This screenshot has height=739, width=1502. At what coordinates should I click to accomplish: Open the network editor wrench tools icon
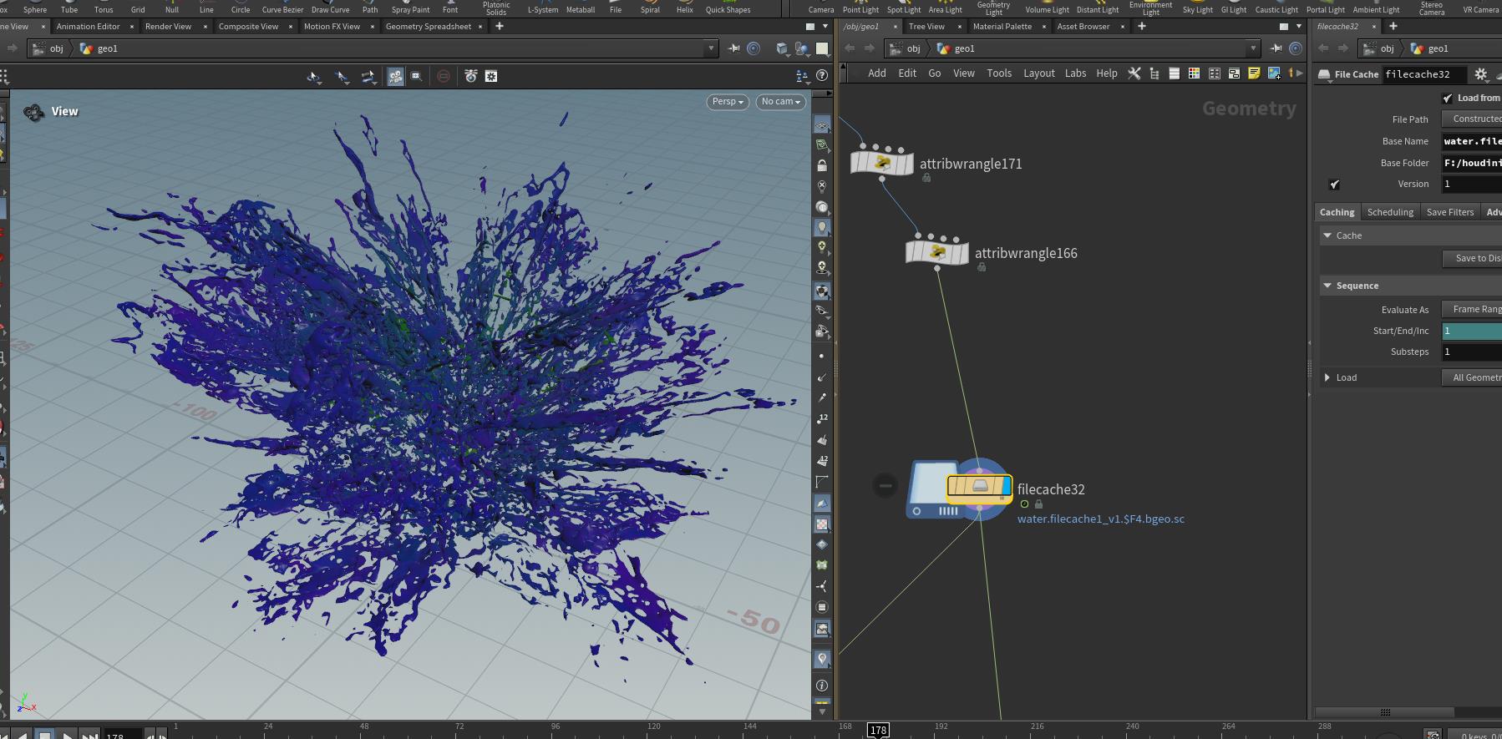tap(1134, 73)
